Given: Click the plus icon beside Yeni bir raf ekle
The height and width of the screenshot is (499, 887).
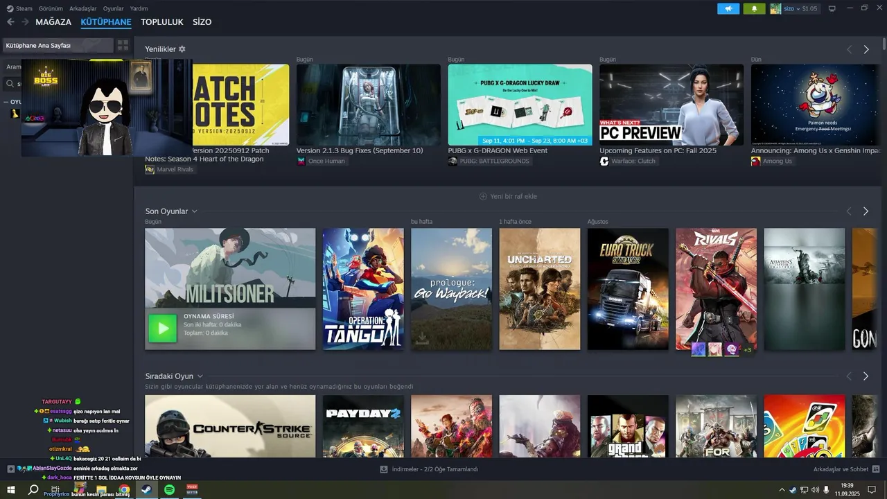Looking at the screenshot, I should [x=483, y=196].
